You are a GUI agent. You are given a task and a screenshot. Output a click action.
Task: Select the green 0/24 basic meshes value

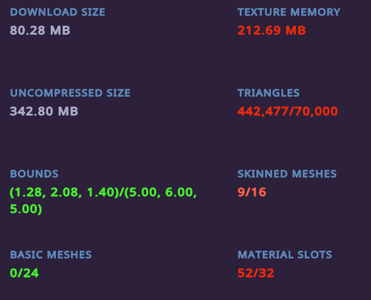(x=24, y=273)
